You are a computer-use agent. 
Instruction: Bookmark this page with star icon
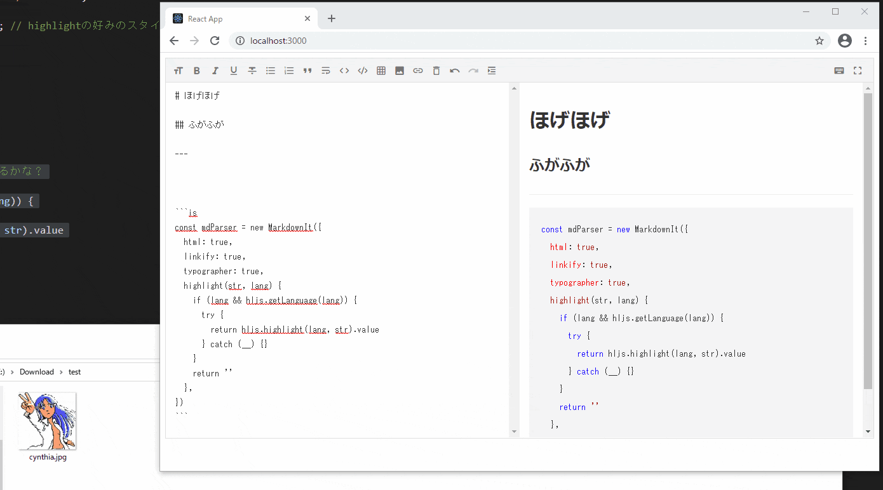tap(819, 41)
